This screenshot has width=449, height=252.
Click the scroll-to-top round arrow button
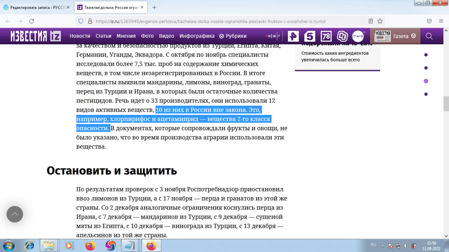click(x=14, y=214)
